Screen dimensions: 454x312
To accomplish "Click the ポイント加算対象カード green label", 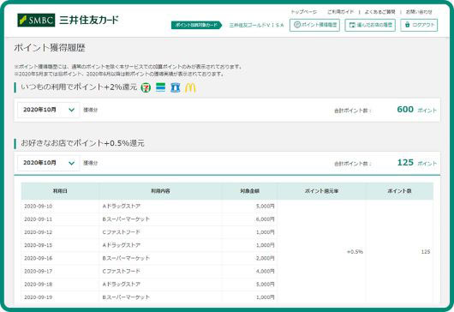I will 196,25.
